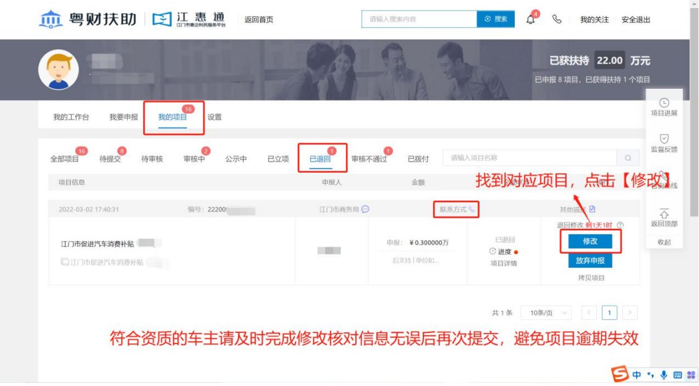Screen dimensions: 699x386
Task: Click the timestamp 2022-03-02 17:40:31
Action: 89,210
